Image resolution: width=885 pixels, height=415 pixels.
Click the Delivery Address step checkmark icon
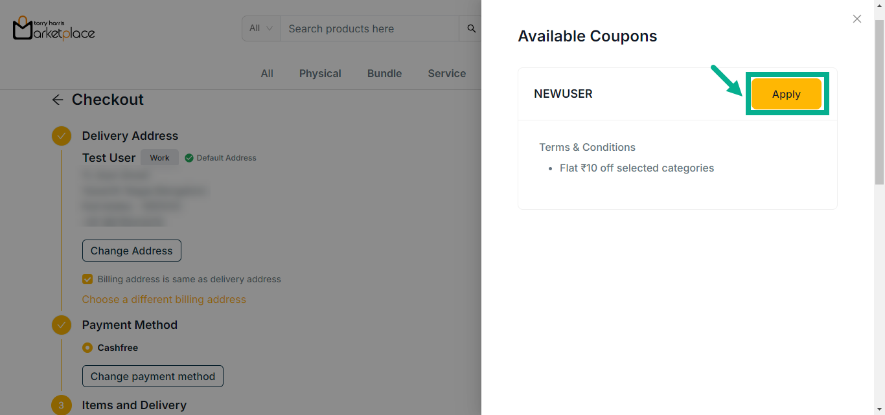(x=62, y=136)
